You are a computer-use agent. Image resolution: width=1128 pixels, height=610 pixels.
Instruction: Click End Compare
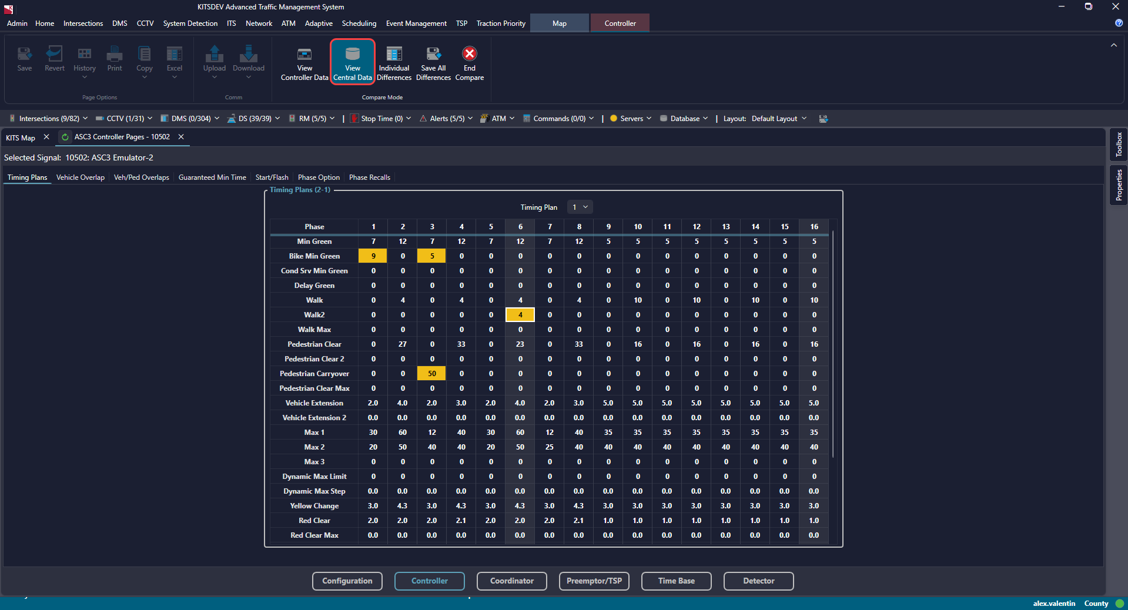click(x=470, y=63)
